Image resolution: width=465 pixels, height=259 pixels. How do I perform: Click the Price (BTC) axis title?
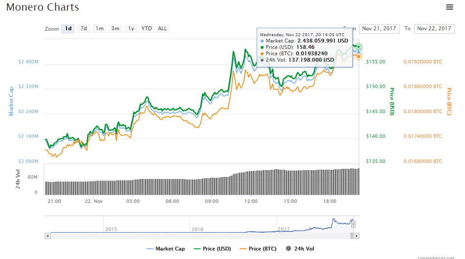click(449, 101)
